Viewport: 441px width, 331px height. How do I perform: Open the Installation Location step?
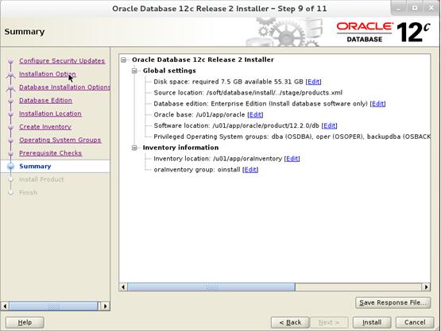(x=50, y=114)
